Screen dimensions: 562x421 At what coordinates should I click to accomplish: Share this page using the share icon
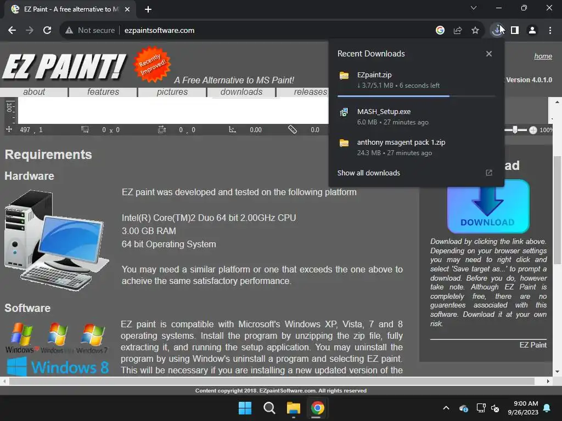pos(457,31)
